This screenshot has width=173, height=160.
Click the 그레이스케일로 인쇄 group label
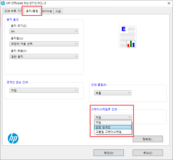pyautogui.click(x=104, y=109)
